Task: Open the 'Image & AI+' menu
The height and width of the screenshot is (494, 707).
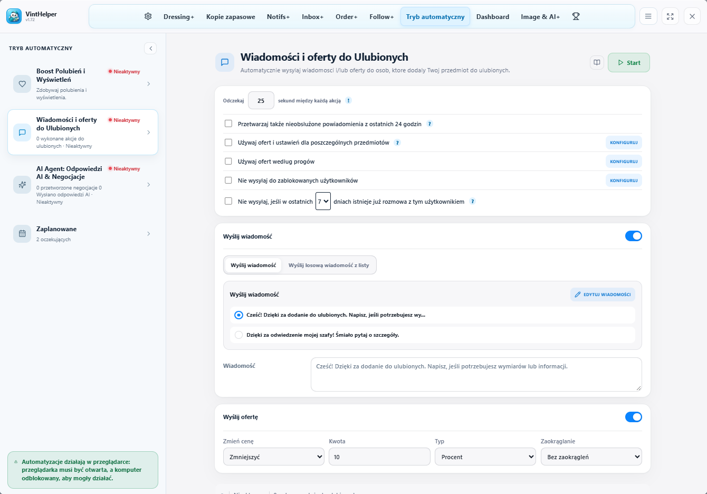Action: tap(540, 17)
